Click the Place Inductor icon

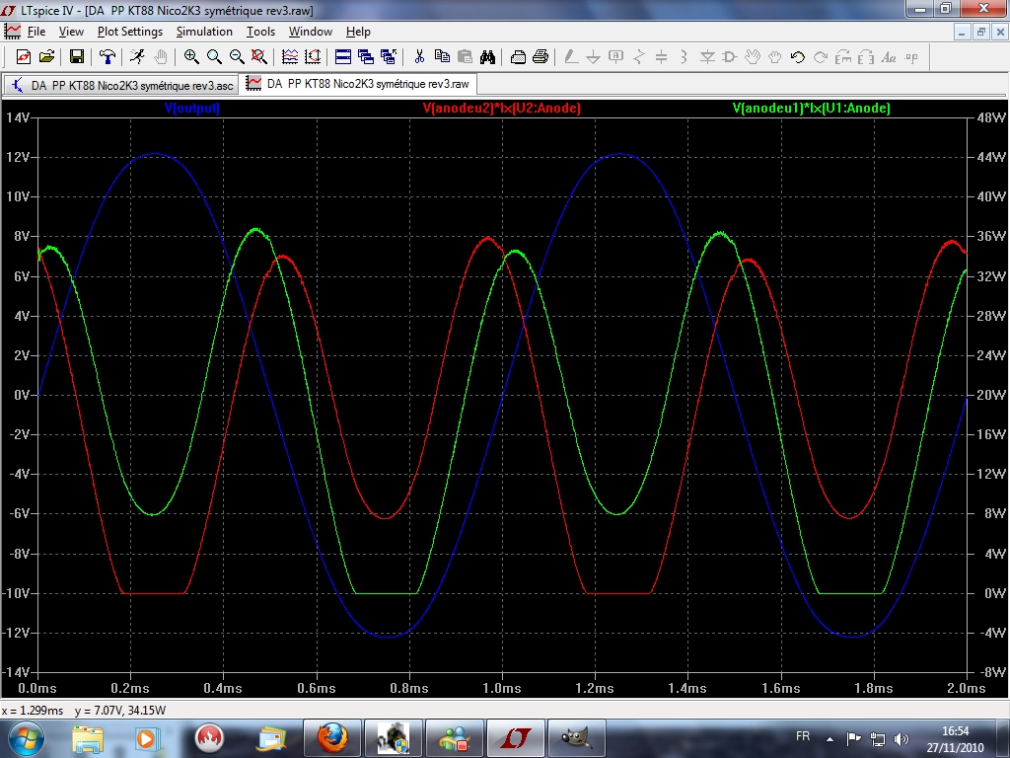(x=685, y=57)
